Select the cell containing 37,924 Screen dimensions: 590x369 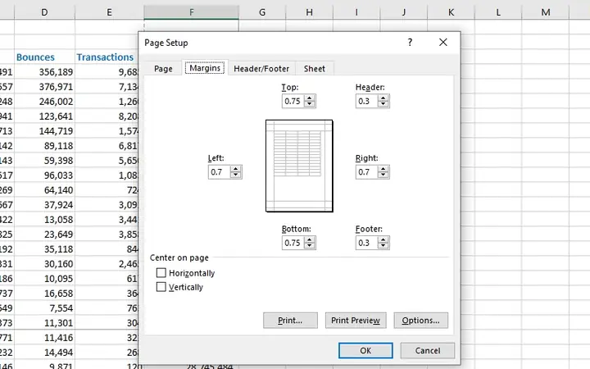(44, 205)
